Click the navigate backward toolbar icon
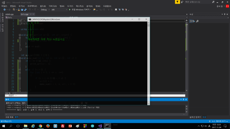 (x=5, y=10)
